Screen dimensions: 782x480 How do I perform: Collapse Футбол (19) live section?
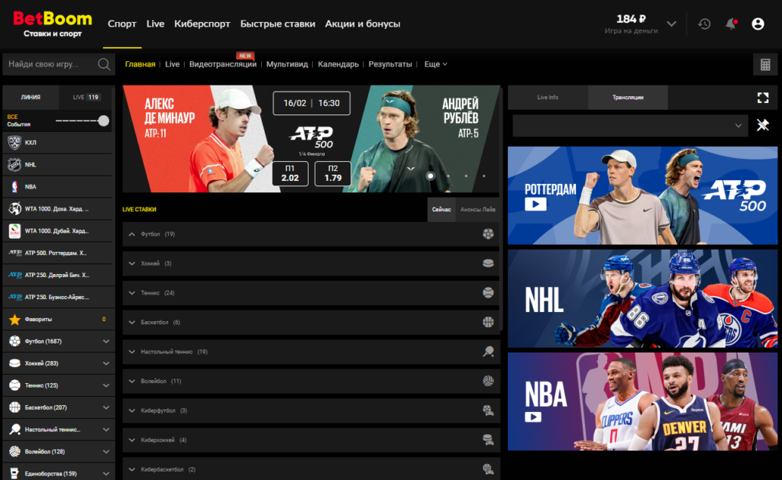coord(131,234)
